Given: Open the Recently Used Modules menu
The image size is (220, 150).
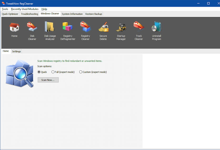Looking at the screenshot, I should click(x=25, y=9).
